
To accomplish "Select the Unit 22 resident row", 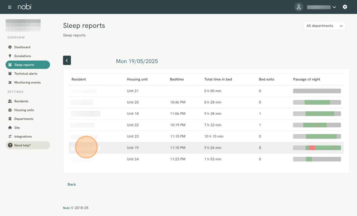I will [x=83, y=125].
